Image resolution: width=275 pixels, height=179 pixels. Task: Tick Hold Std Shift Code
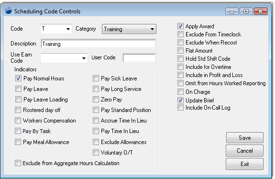click(180, 58)
